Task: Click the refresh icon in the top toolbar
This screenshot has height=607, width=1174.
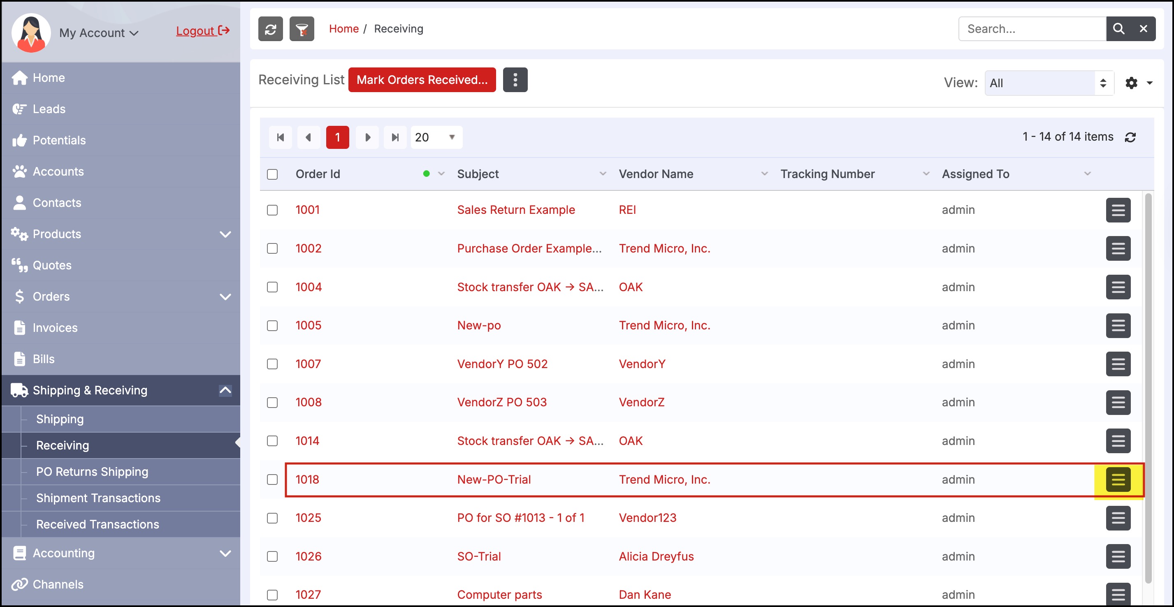Action: click(270, 29)
